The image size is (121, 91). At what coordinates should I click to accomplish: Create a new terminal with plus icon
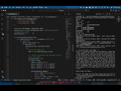click(103, 14)
